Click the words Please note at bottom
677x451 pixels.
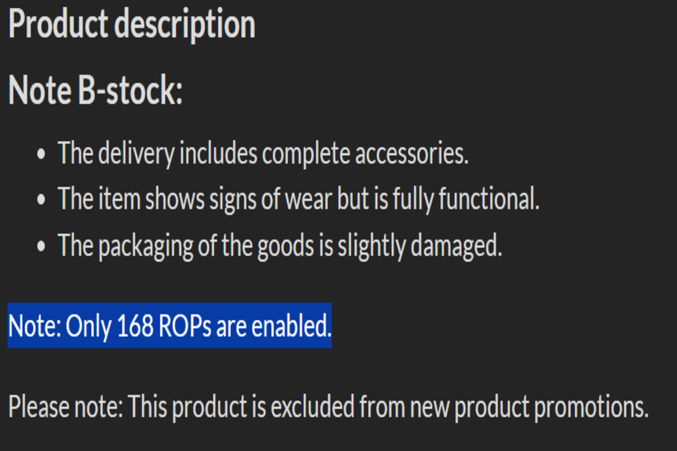pos(65,406)
